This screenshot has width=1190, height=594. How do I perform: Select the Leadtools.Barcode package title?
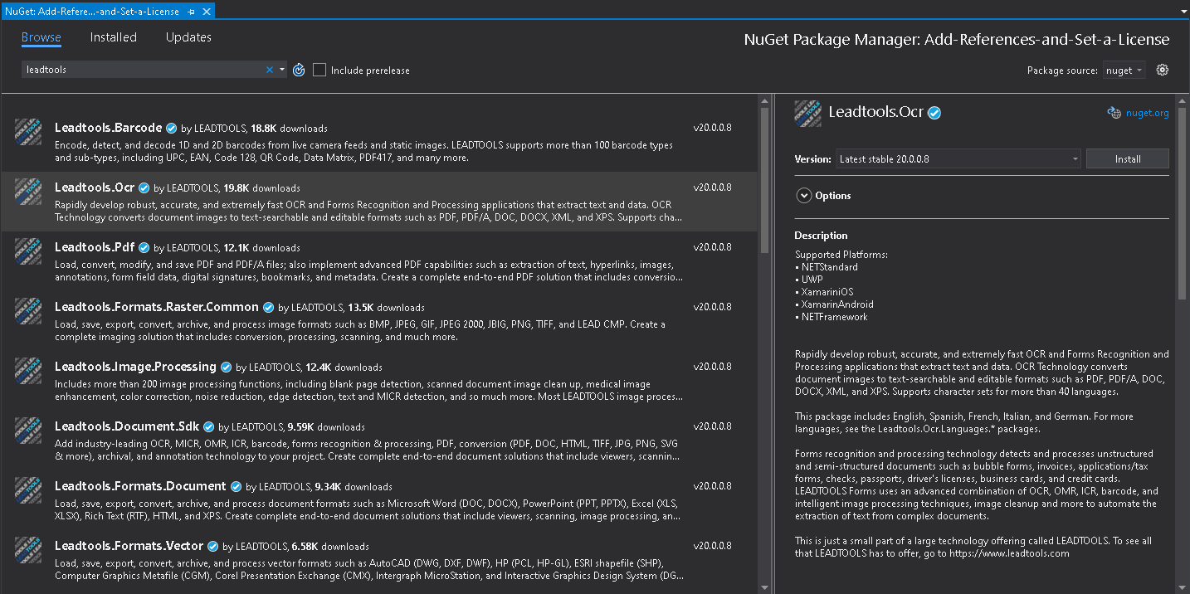pyautogui.click(x=109, y=128)
